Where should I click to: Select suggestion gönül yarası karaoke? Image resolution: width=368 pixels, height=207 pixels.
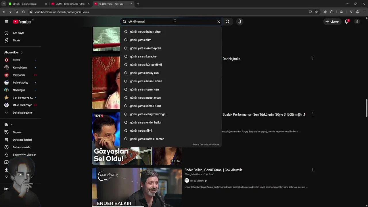point(171,56)
